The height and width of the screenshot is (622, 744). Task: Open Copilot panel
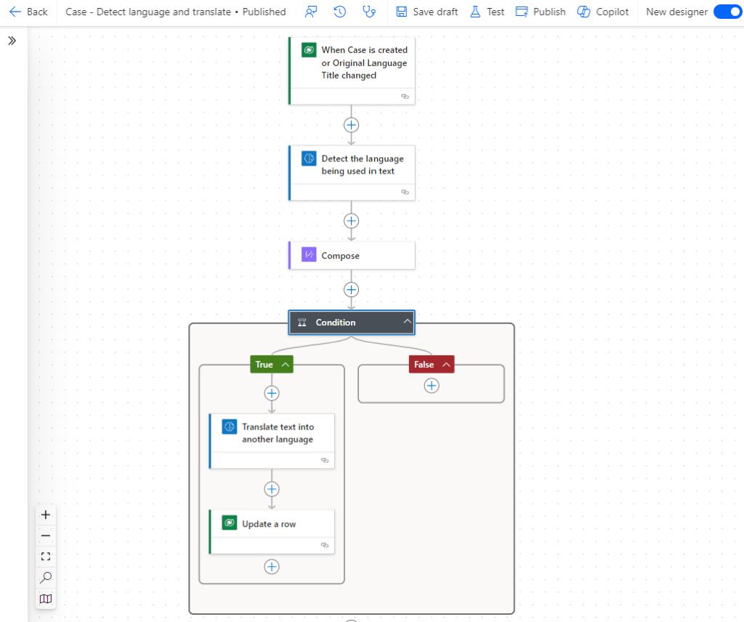pos(603,12)
